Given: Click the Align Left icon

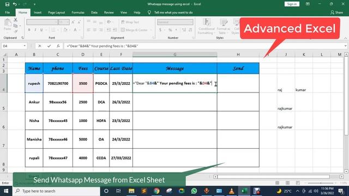Looking at the screenshot, I should tap(88, 30).
